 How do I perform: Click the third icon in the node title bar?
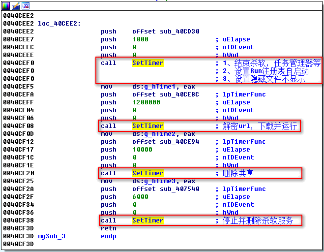[x=25, y=5]
